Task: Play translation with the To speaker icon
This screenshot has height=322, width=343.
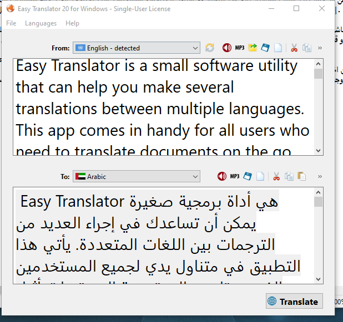Action: (222, 176)
